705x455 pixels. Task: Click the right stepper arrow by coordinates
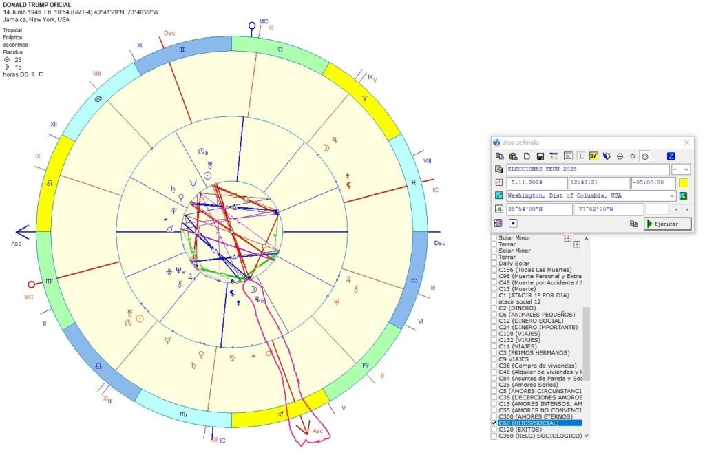coord(686,209)
